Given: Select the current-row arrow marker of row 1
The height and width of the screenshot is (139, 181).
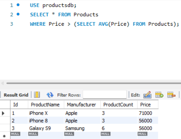Looking at the screenshot, I should [x=3, y=113].
